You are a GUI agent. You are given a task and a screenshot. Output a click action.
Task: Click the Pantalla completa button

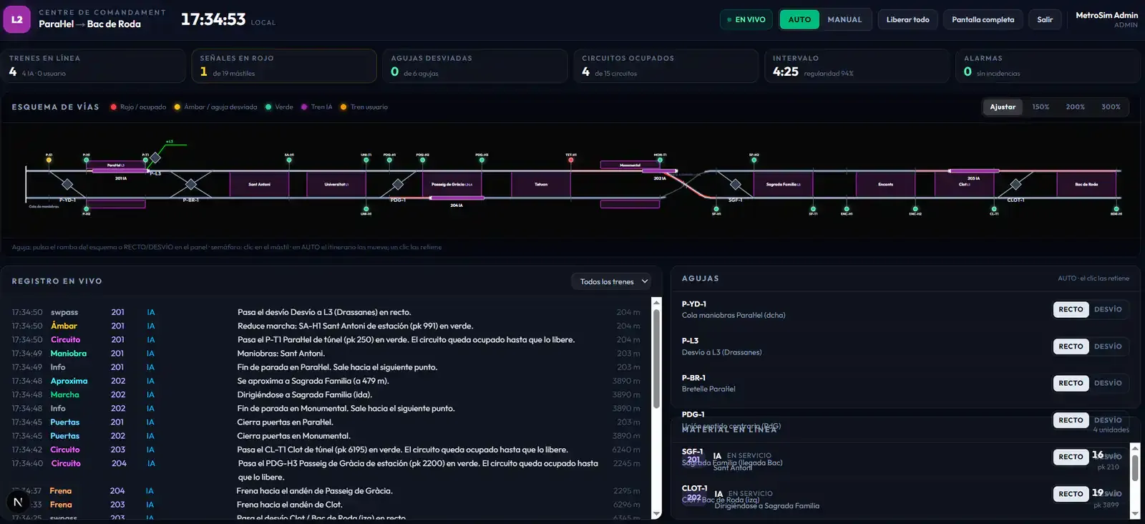point(983,19)
